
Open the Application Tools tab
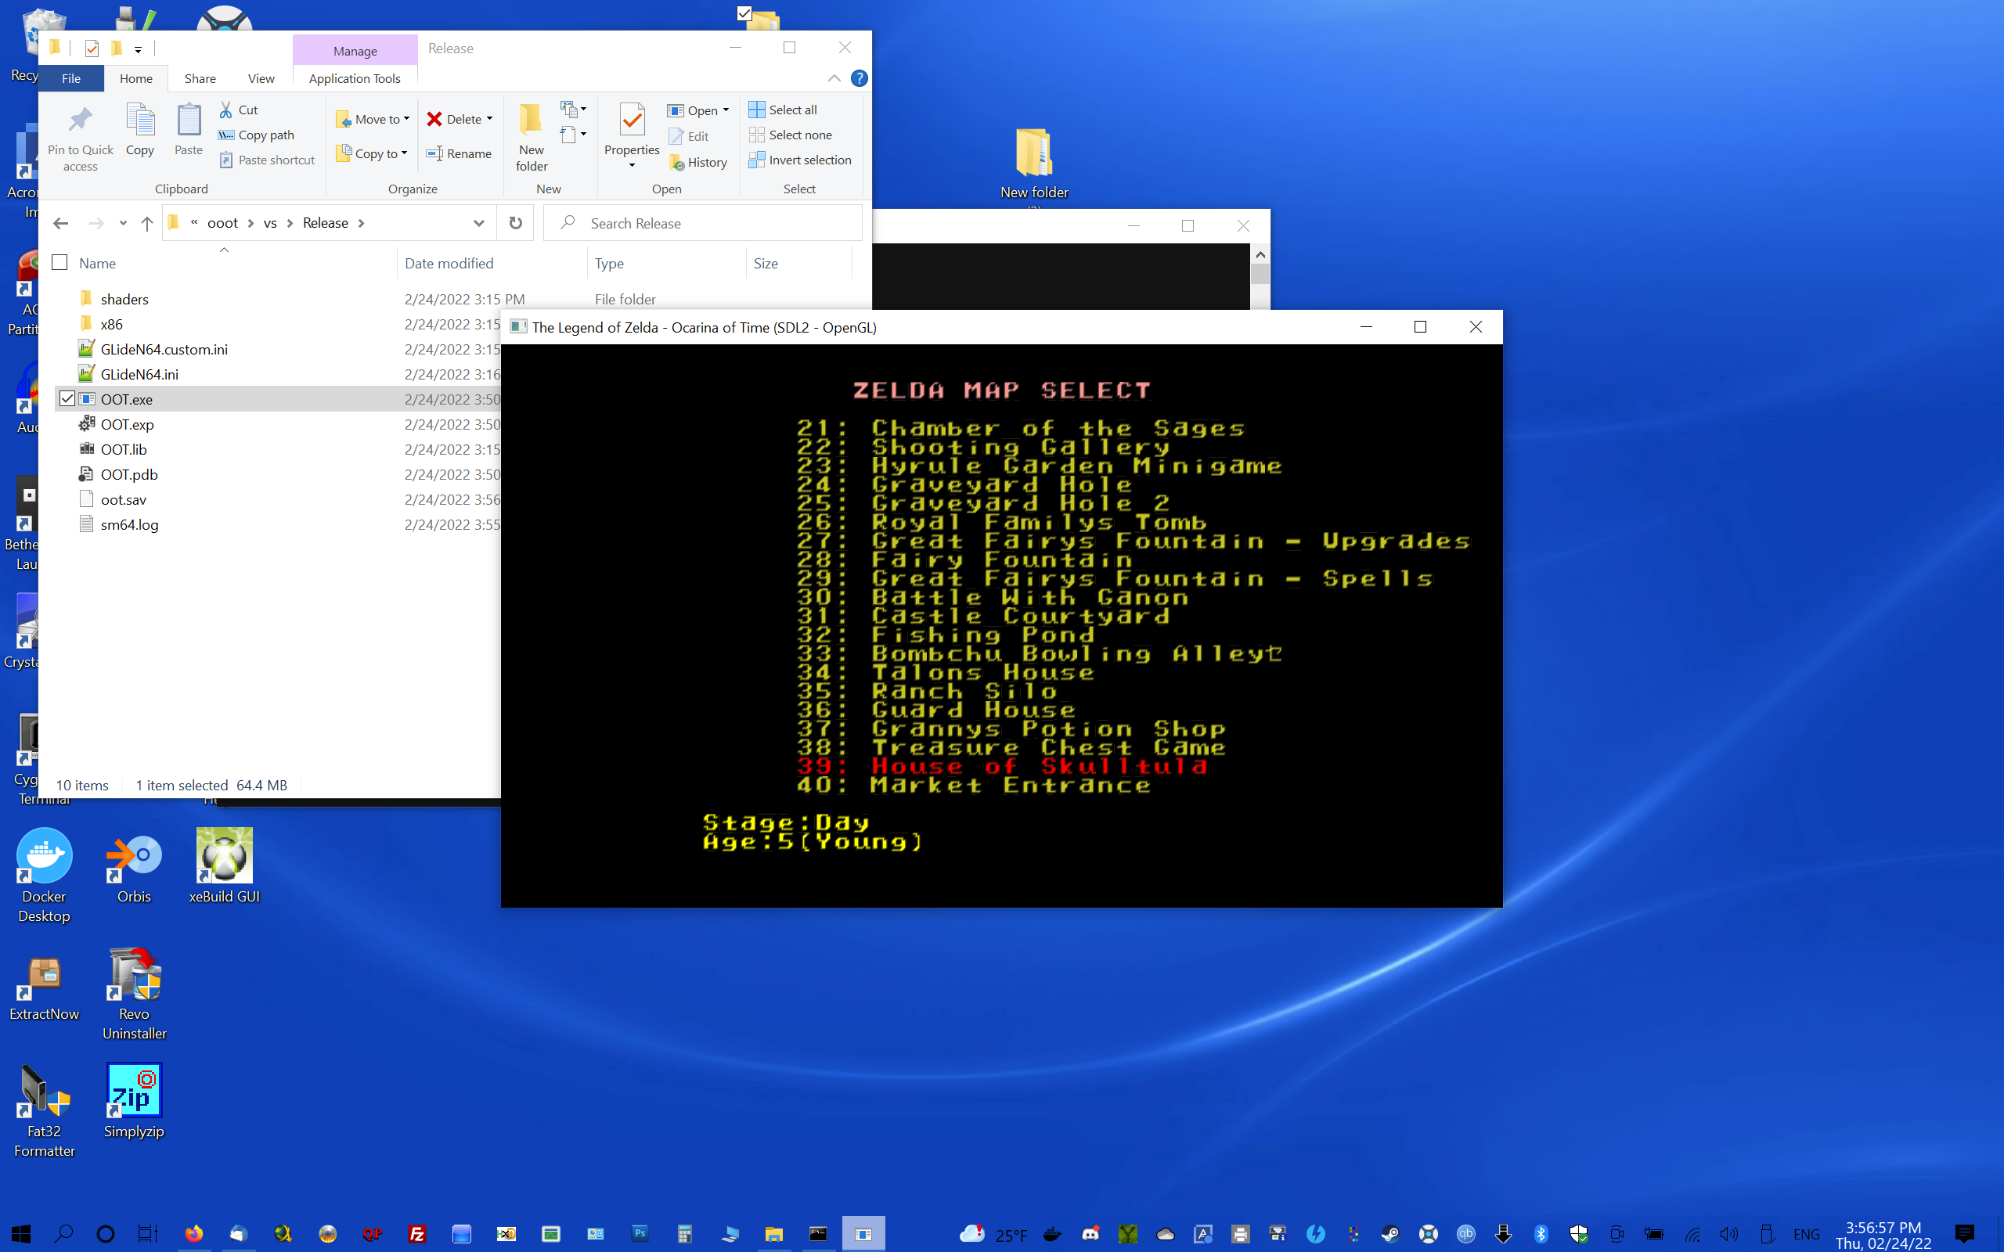(x=355, y=77)
